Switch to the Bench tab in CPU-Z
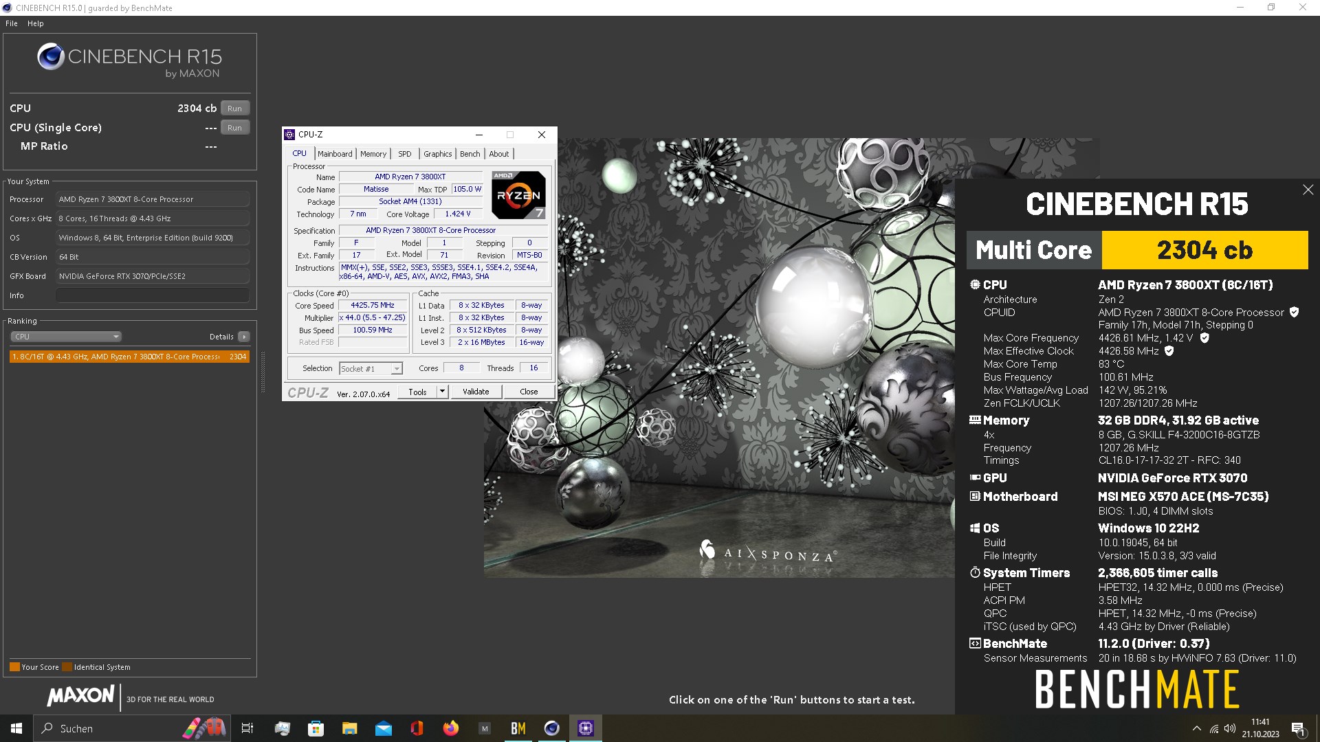This screenshot has width=1320, height=742. 470,154
